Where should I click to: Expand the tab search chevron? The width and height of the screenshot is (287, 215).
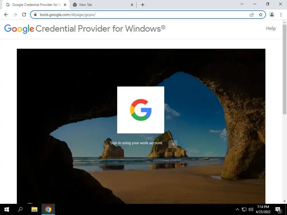242,4
